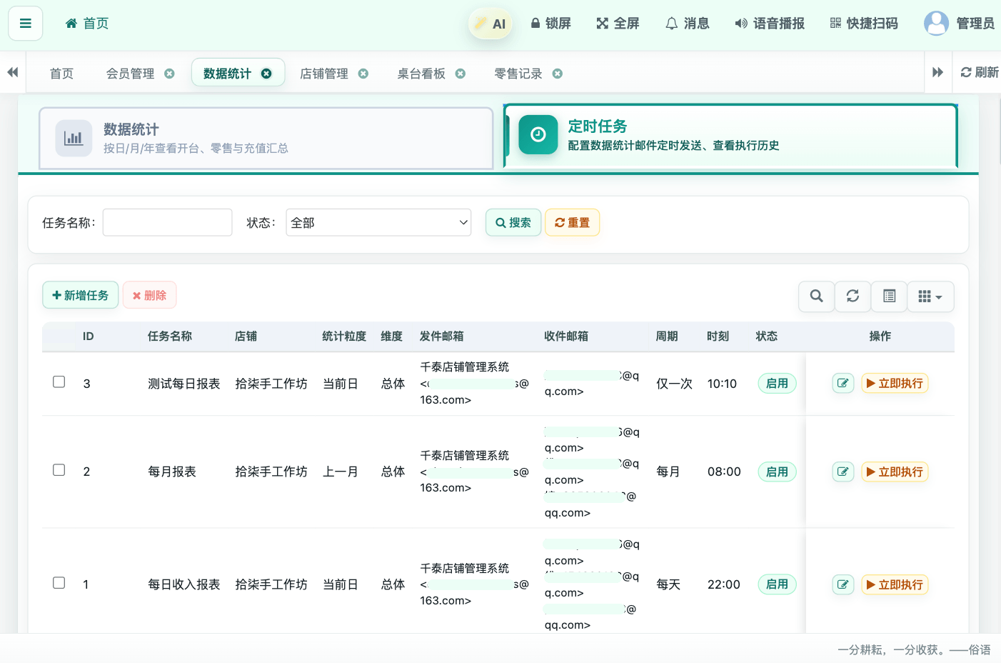Select the 定时任务 card
The height and width of the screenshot is (663, 1001).
click(730, 136)
